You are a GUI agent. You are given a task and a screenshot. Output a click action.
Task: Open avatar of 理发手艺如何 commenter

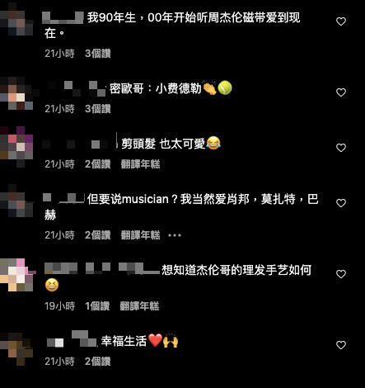coord(17,275)
